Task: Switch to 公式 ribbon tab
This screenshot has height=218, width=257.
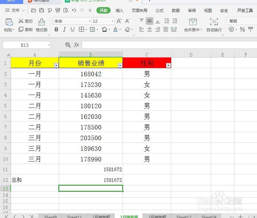Action: [x=160, y=11]
